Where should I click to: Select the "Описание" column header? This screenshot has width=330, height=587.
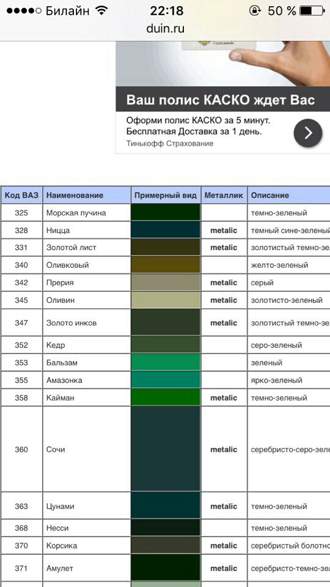coord(288,195)
